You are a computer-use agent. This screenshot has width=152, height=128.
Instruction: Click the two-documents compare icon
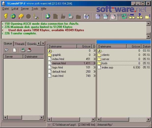[x=86, y=16]
